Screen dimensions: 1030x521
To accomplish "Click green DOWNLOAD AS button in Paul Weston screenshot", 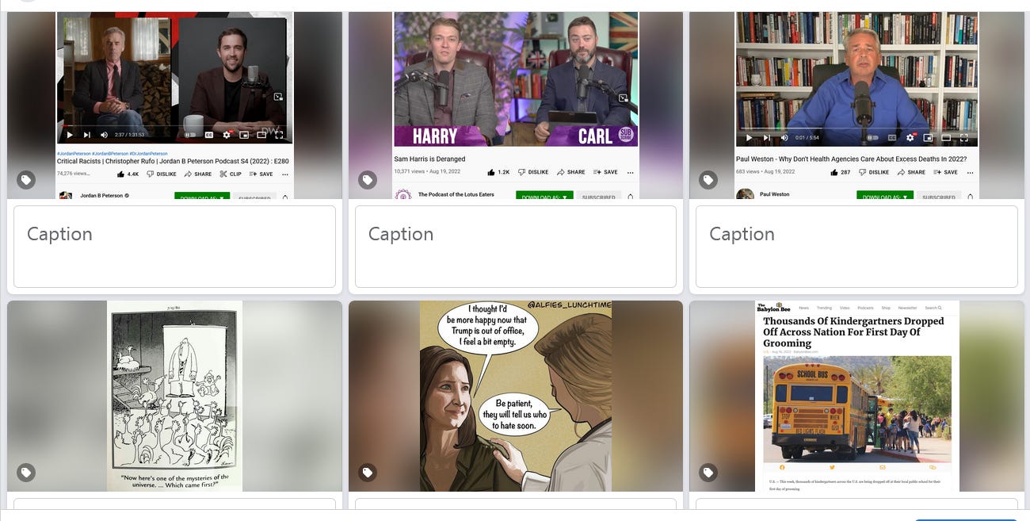I will tap(884, 196).
